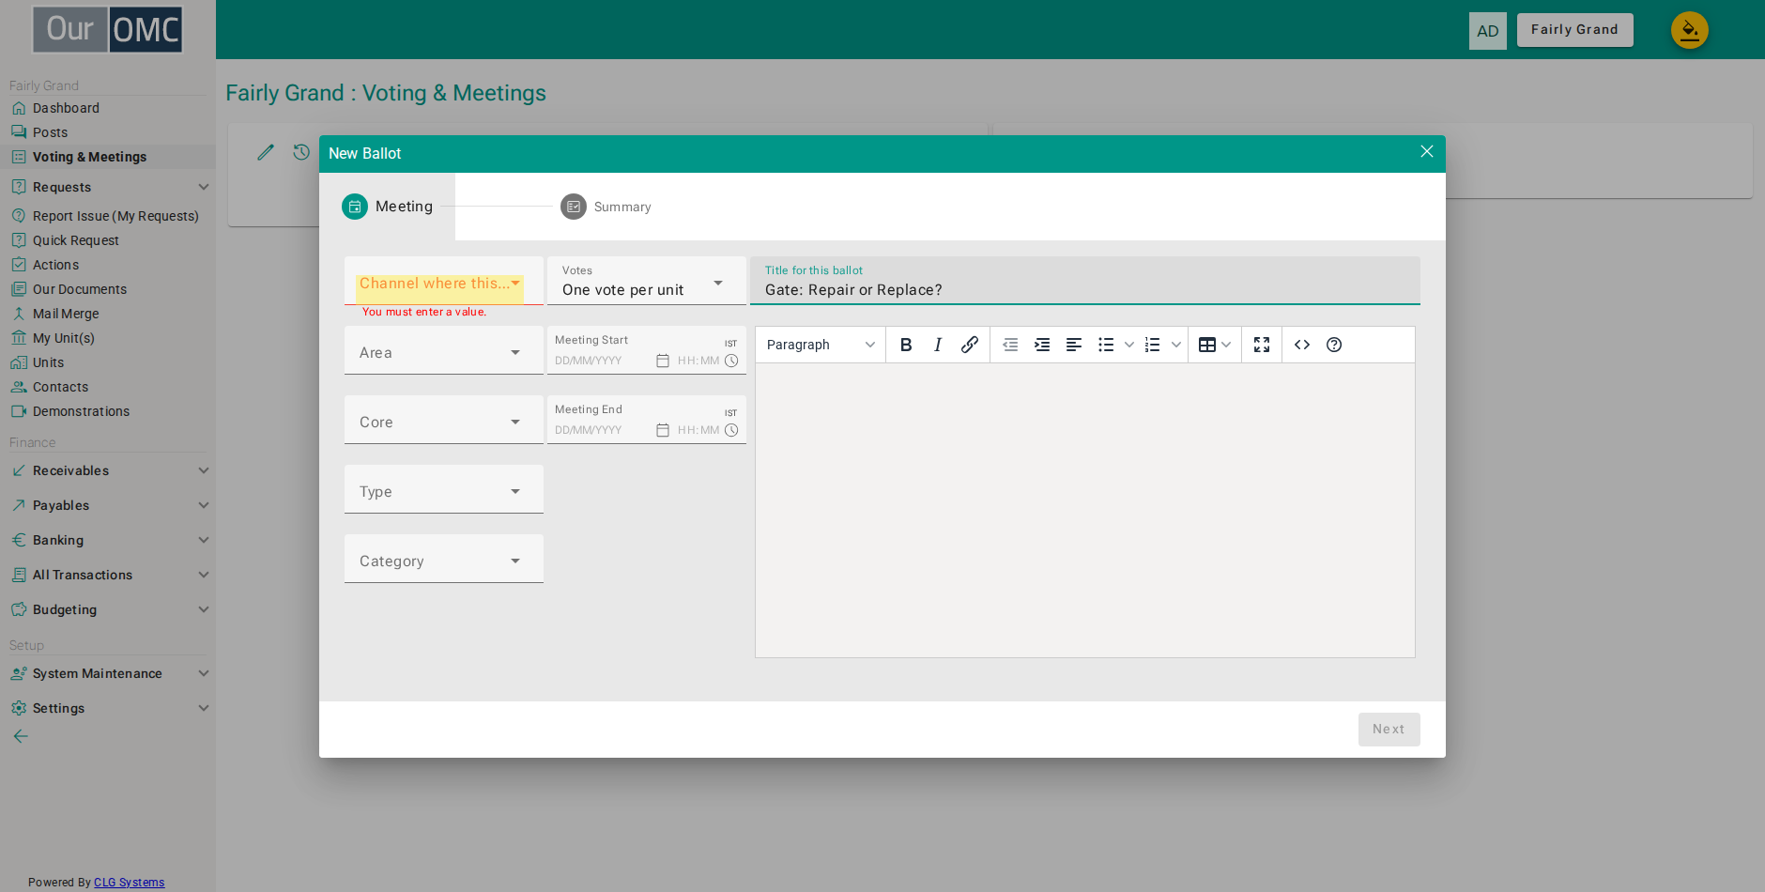
Task: Insert a link using the link icon
Action: coord(970,345)
